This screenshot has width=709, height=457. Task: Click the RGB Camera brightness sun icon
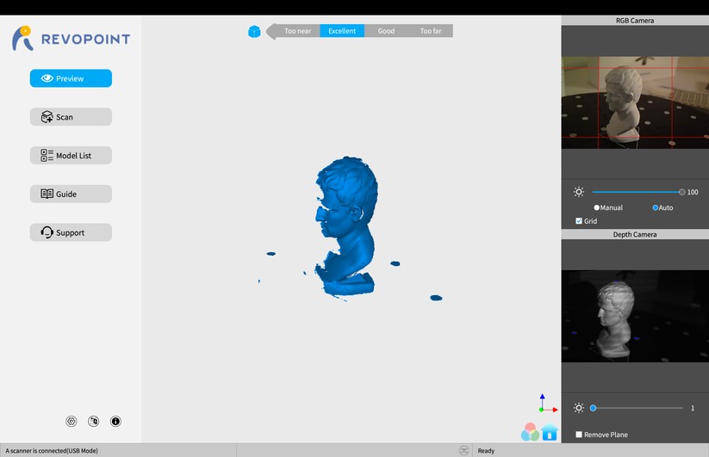[578, 192]
